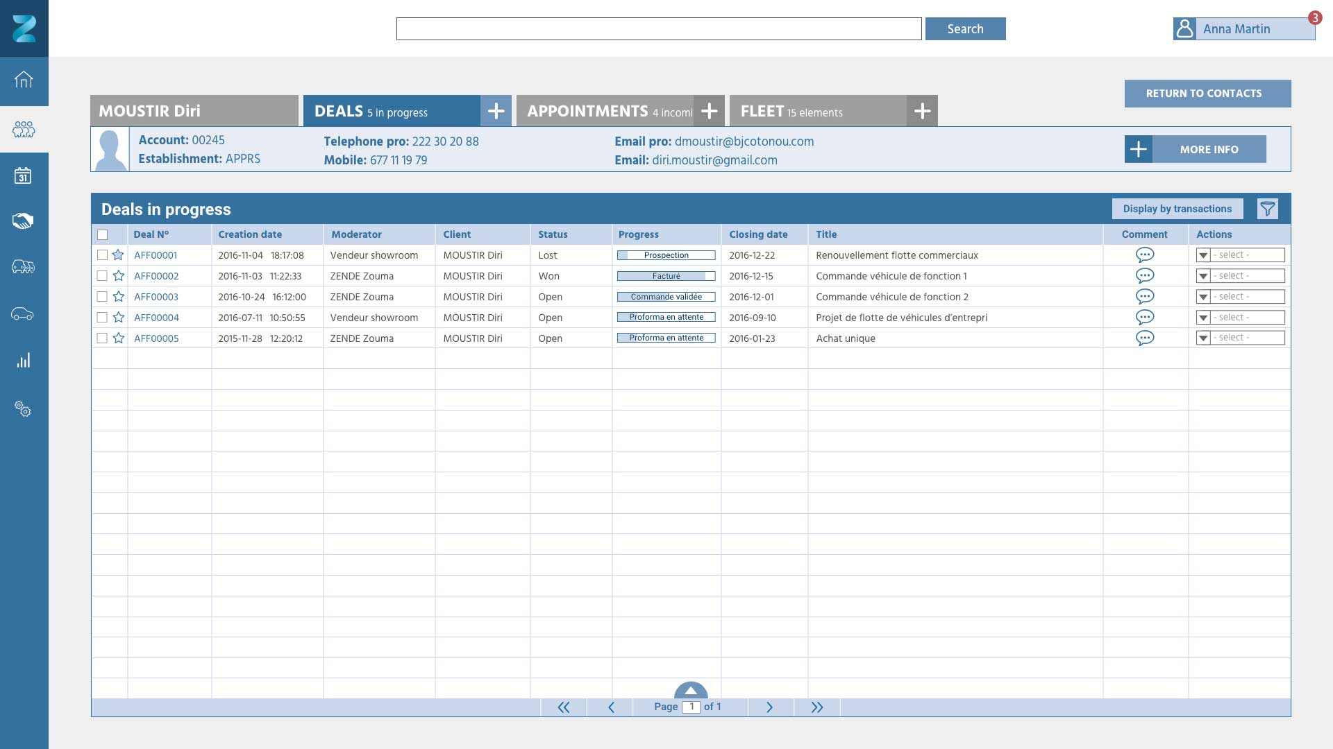Viewport: 1333px width, 749px height.
Task: Add a fleet element with plus icon
Action: (922, 111)
